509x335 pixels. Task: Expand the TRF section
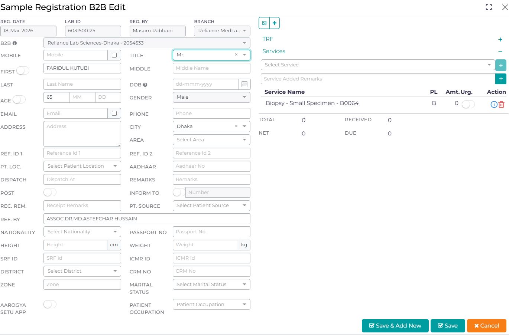[x=500, y=39]
